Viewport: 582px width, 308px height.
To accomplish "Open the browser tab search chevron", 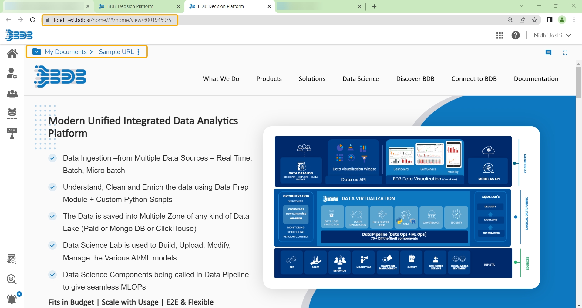I will [x=521, y=6].
